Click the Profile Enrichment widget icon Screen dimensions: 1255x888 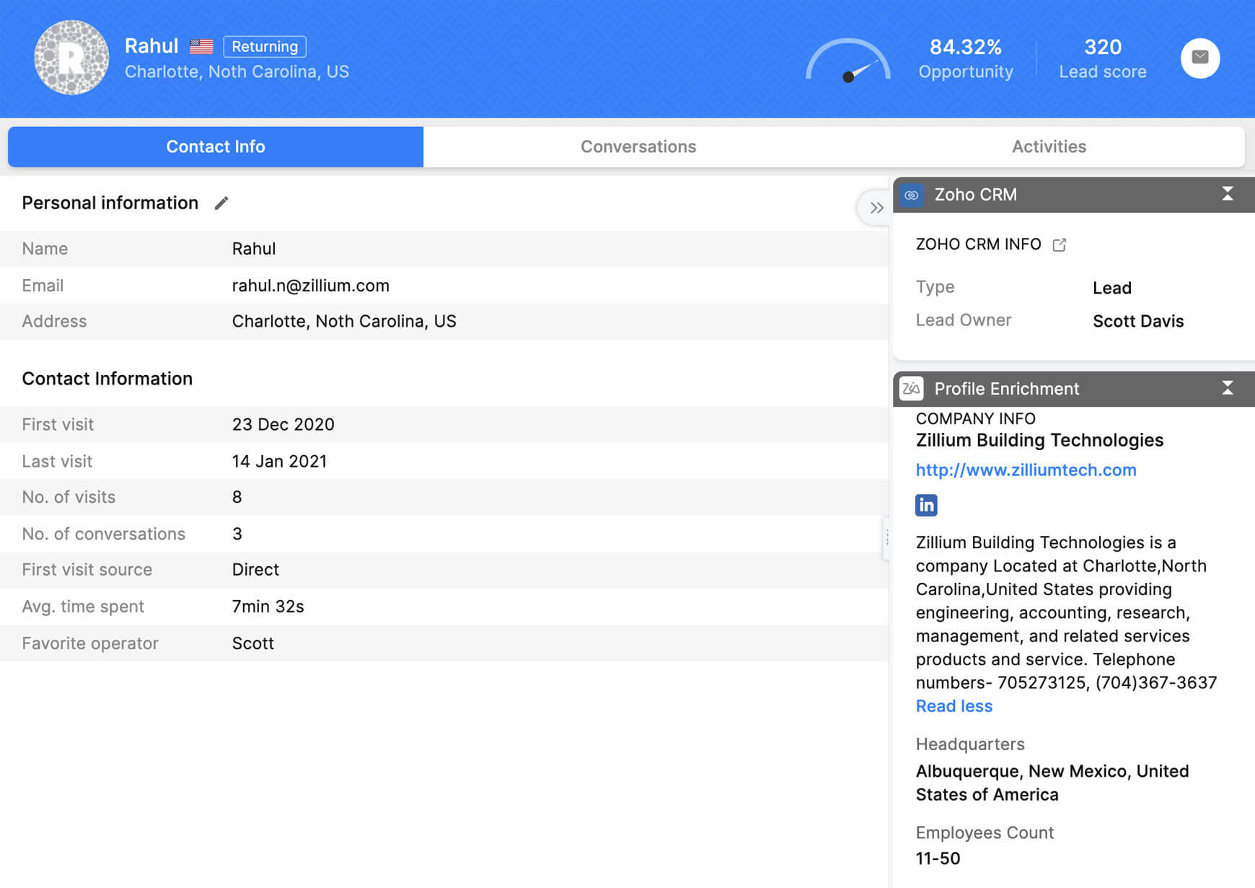coord(912,389)
